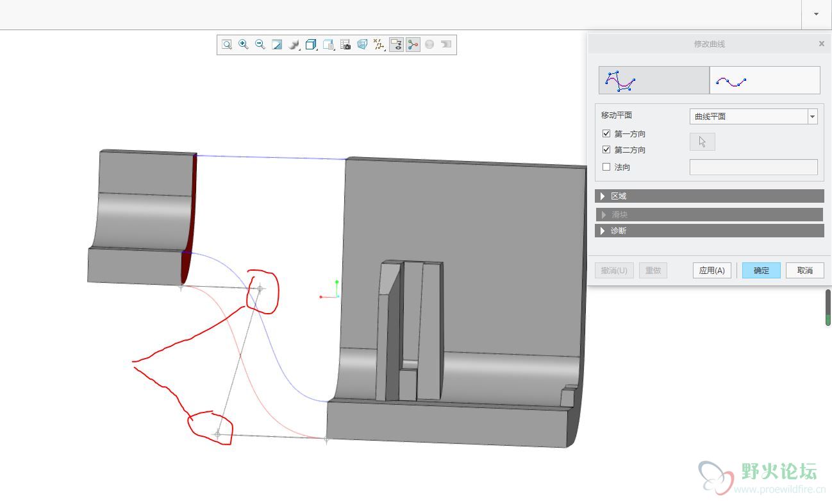Open the 曲线平面 move plane dropdown
Image resolution: width=832 pixels, height=501 pixels.
813,116
